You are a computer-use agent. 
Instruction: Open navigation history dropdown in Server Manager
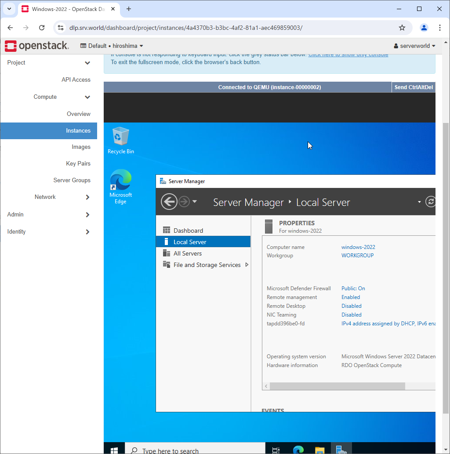(195, 201)
